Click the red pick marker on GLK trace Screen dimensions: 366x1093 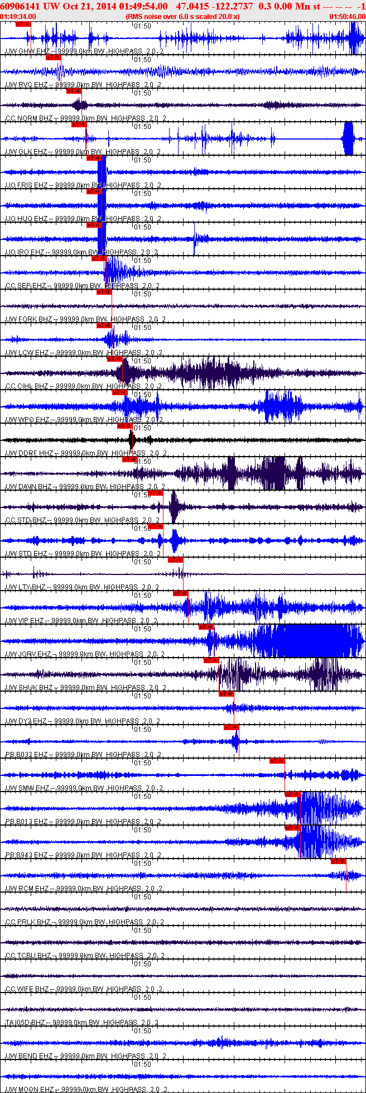pyautogui.click(x=79, y=124)
